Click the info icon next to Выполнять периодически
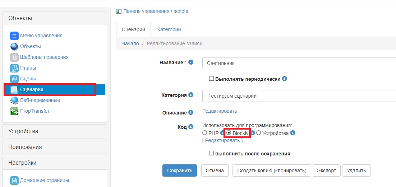This screenshot has width=396, height=187. click(284, 79)
